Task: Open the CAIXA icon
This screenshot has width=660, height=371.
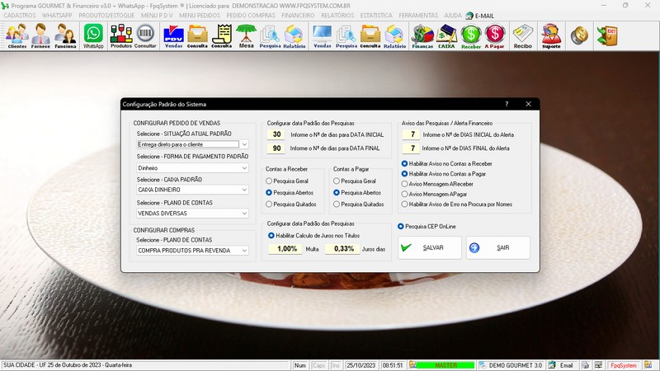Action: (446, 35)
